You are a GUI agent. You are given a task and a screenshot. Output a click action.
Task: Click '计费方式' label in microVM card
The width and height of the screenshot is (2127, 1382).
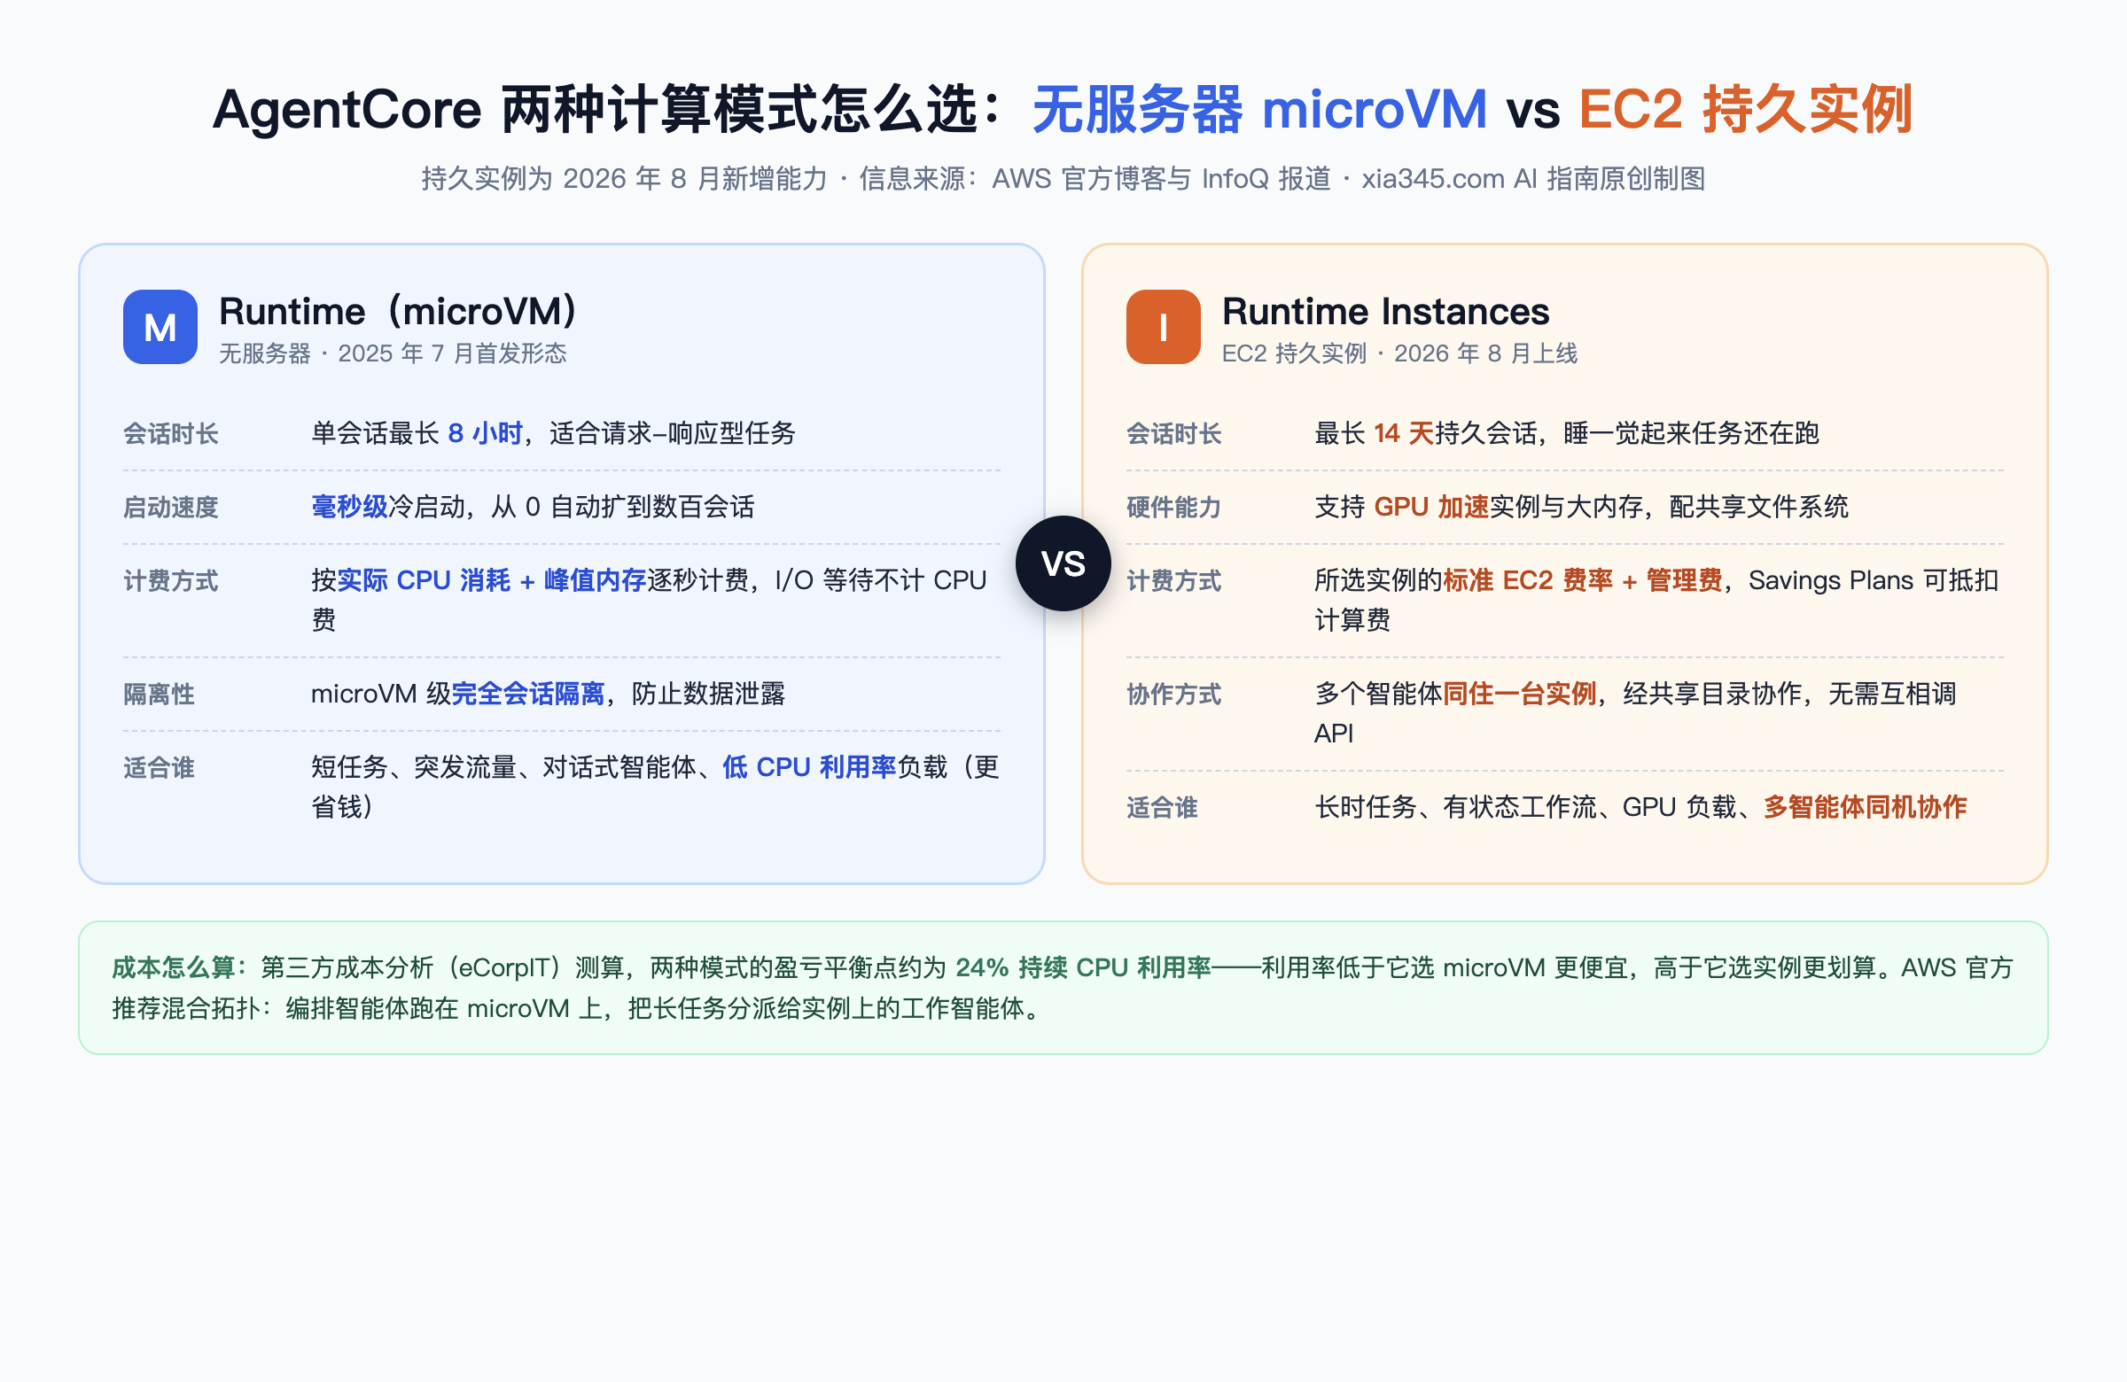coord(171,580)
